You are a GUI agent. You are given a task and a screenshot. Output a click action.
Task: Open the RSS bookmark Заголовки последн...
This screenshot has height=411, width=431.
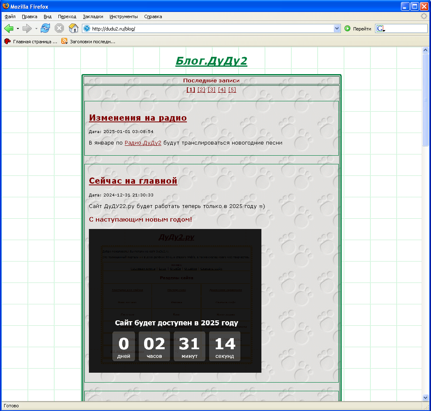pos(88,42)
